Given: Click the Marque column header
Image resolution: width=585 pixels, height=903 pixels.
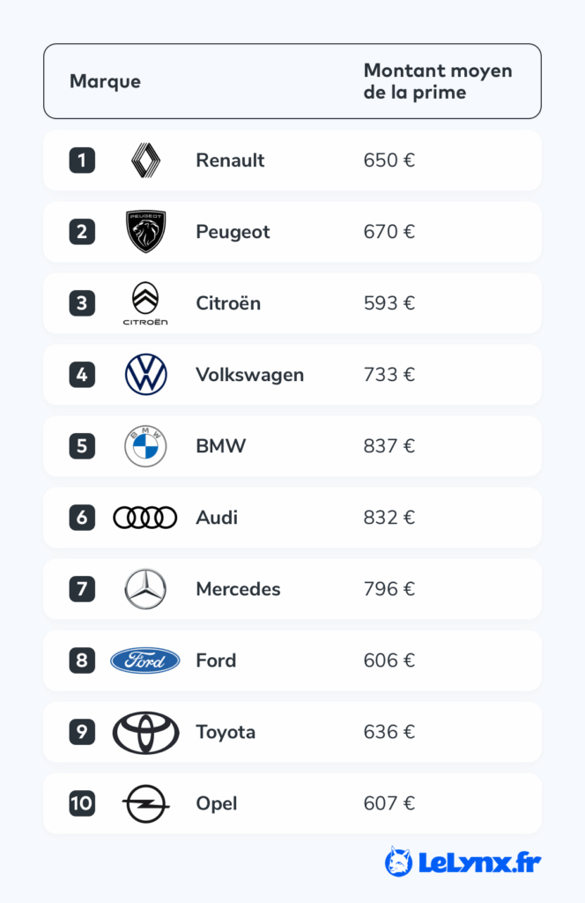Looking at the screenshot, I should point(105,82).
